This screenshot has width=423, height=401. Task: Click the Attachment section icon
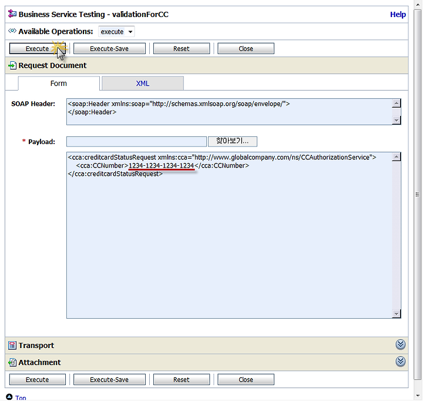[x=12, y=362]
